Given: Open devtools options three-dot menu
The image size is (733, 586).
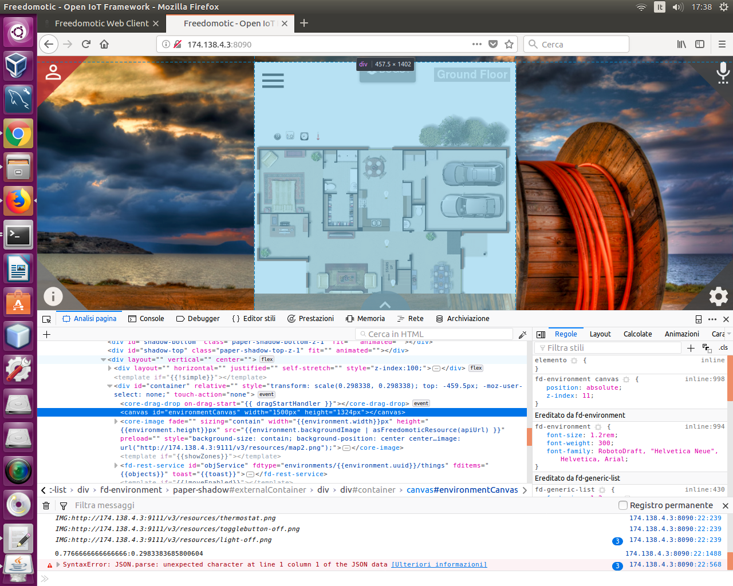Looking at the screenshot, I should pyautogui.click(x=712, y=319).
